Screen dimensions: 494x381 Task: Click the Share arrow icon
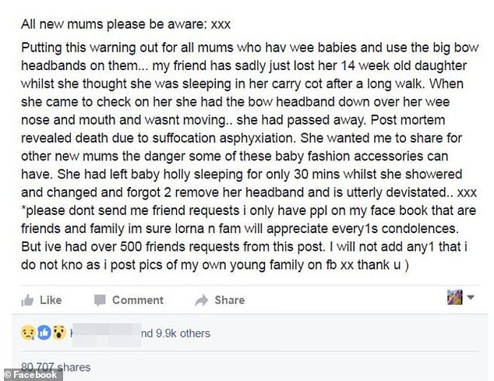point(201,300)
